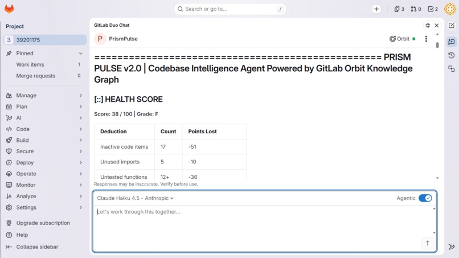Send message with arrow button
Screen dimensions: 459x258
click(427, 243)
